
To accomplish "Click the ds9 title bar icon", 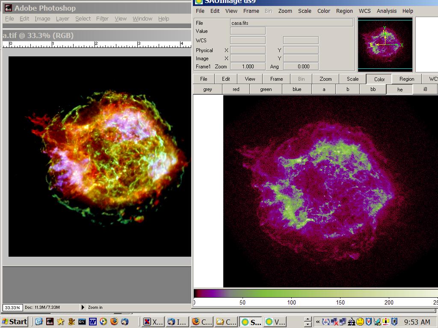I will (198, 2).
